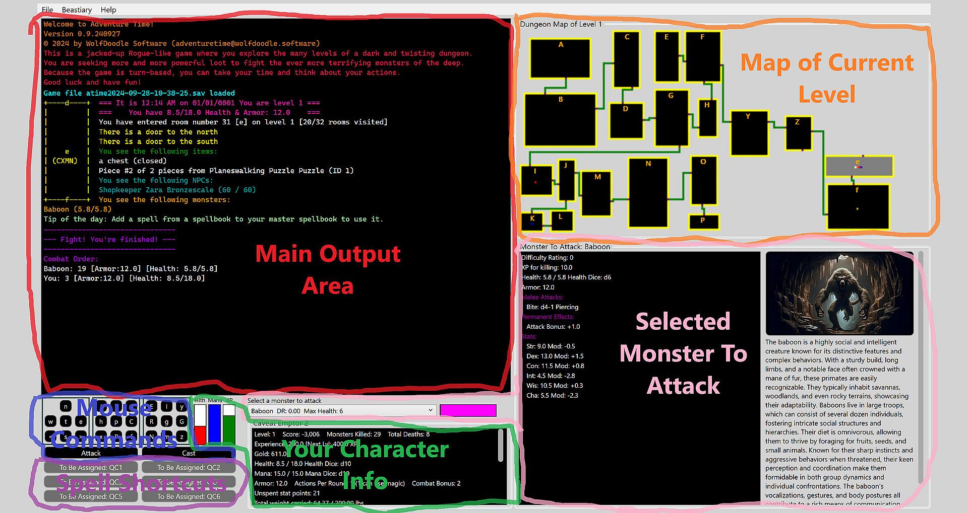The width and height of the screenshot is (968, 513).
Task: Click the magenta color box beside monster dropdown
Action: pyautogui.click(x=468, y=410)
